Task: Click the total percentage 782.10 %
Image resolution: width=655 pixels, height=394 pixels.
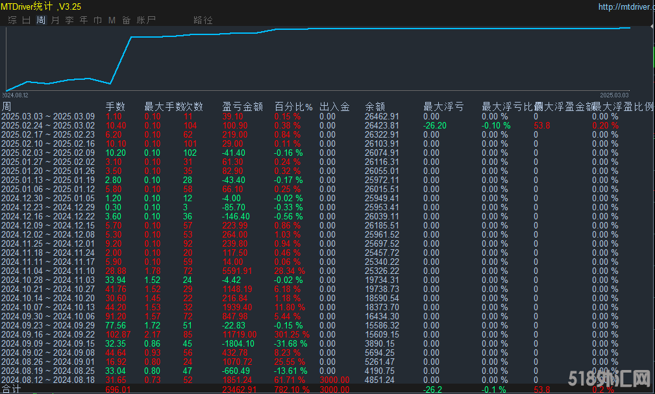Action: [x=291, y=389]
